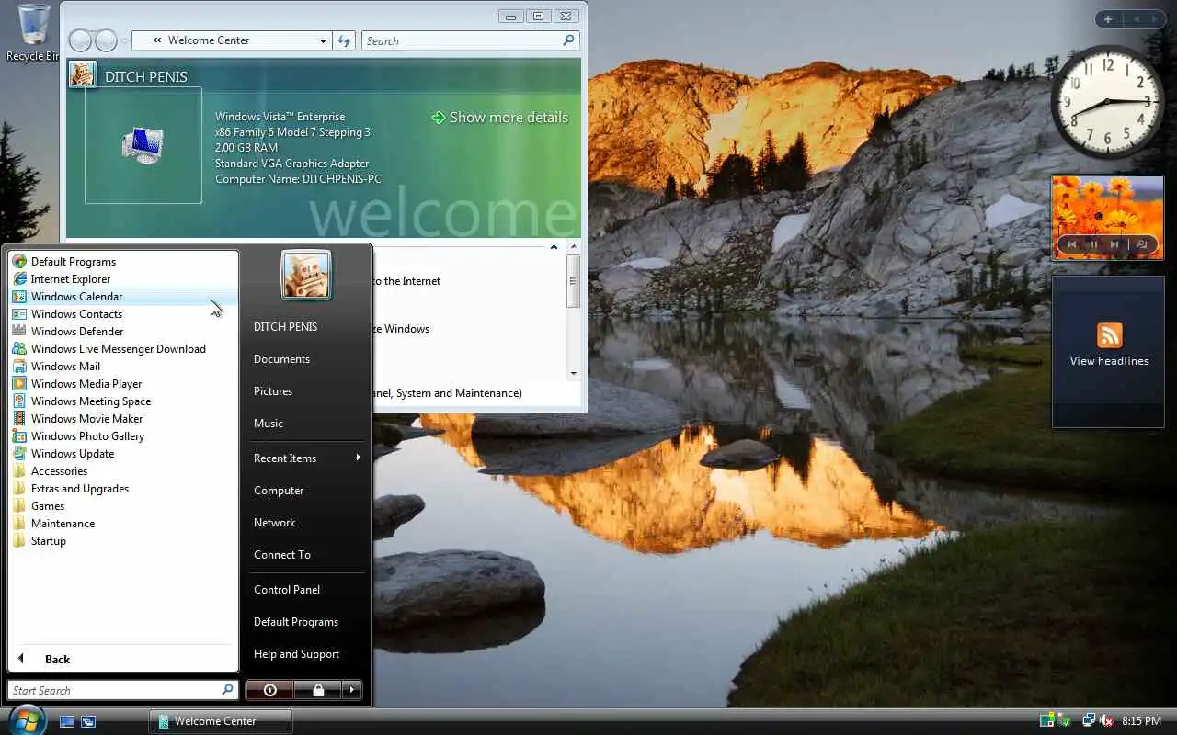Image resolution: width=1177 pixels, height=735 pixels.
Task: Click the taskbar clock showing 8:15 PM
Action: [x=1141, y=721]
